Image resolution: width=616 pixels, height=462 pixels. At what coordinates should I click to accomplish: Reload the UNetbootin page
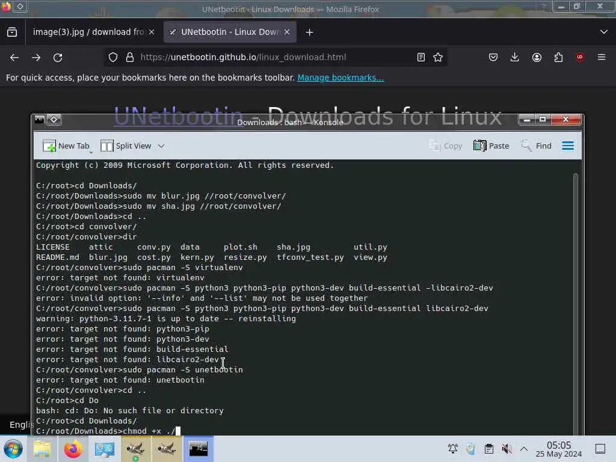tap(58, 57)
